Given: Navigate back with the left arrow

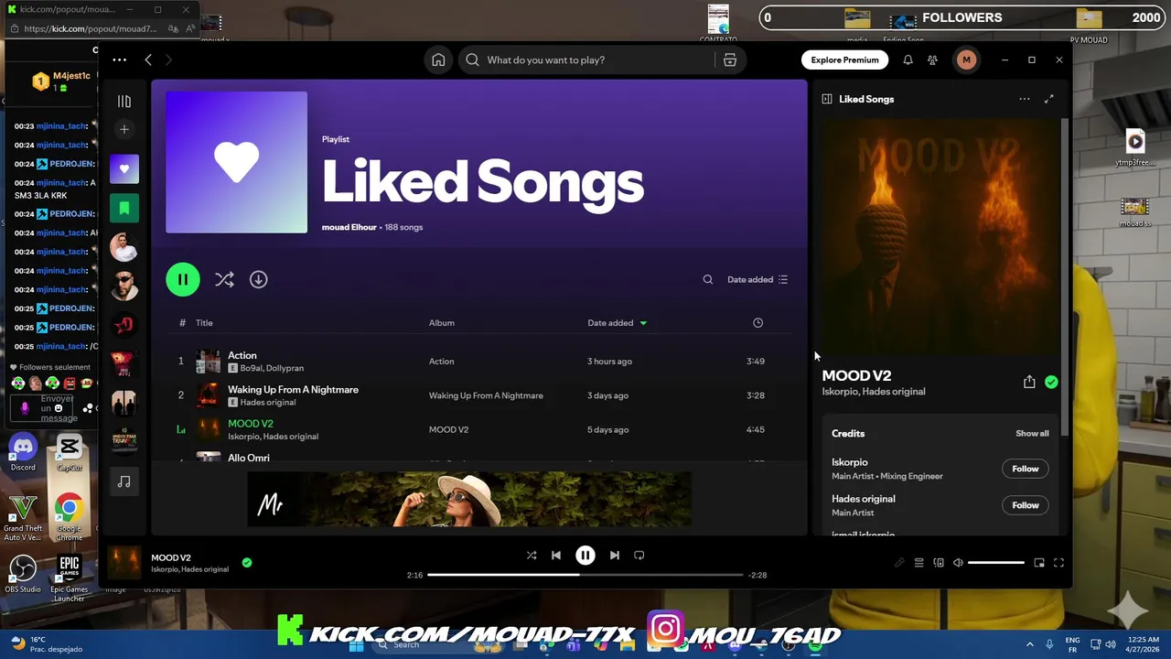Looking at the screenshot, I should 148,59.
